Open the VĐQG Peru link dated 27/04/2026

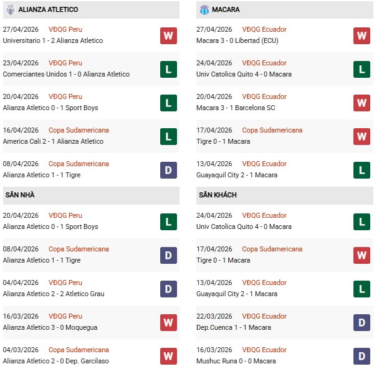(x=66, y=29)
